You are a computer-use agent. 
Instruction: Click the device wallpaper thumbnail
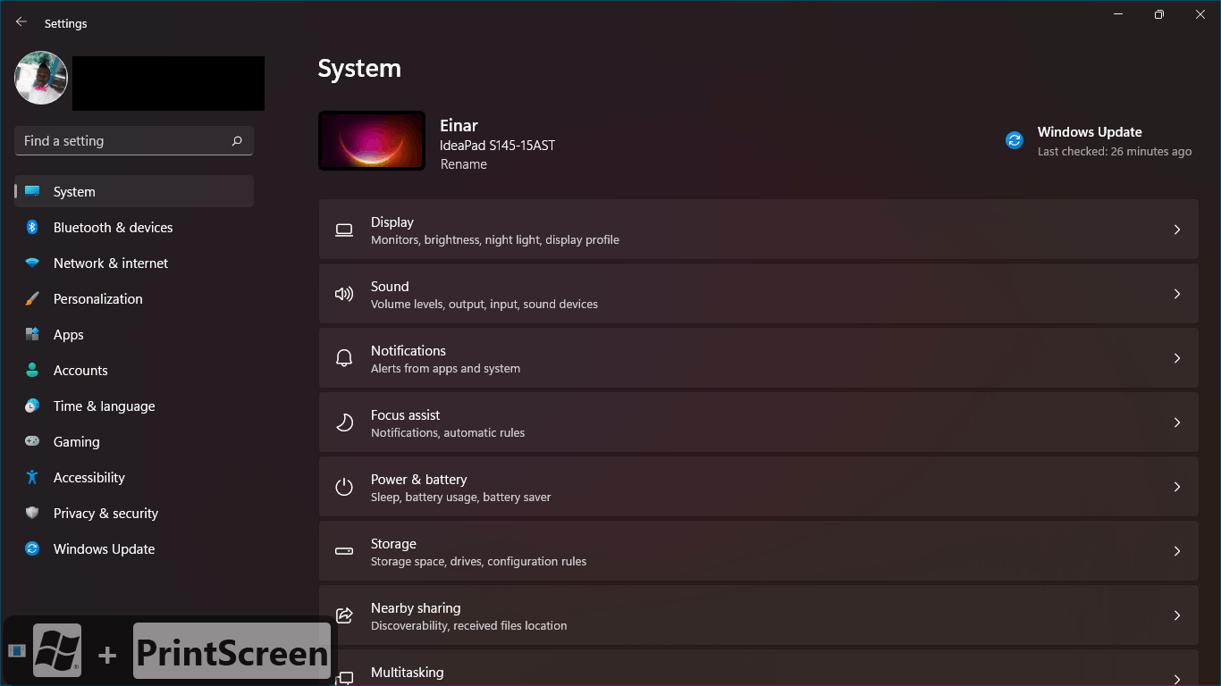[x=372, y=140]
